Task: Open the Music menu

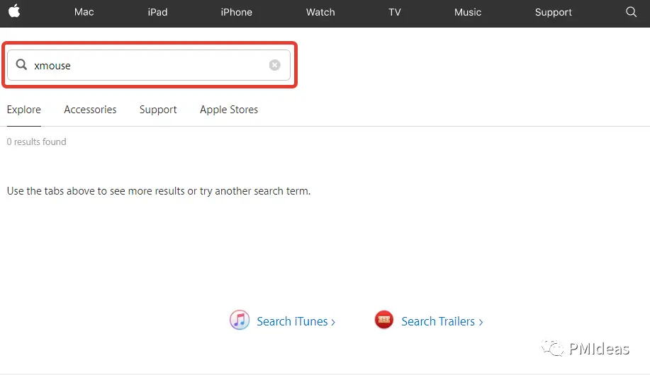Action: [x=468, y=12]
